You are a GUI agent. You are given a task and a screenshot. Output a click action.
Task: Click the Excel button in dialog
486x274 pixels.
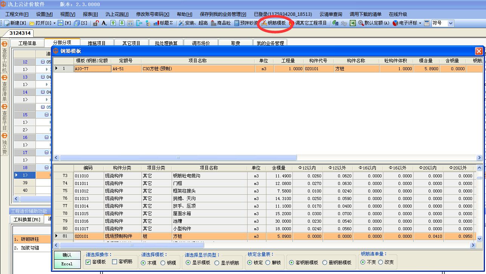[x=66, y=264]
